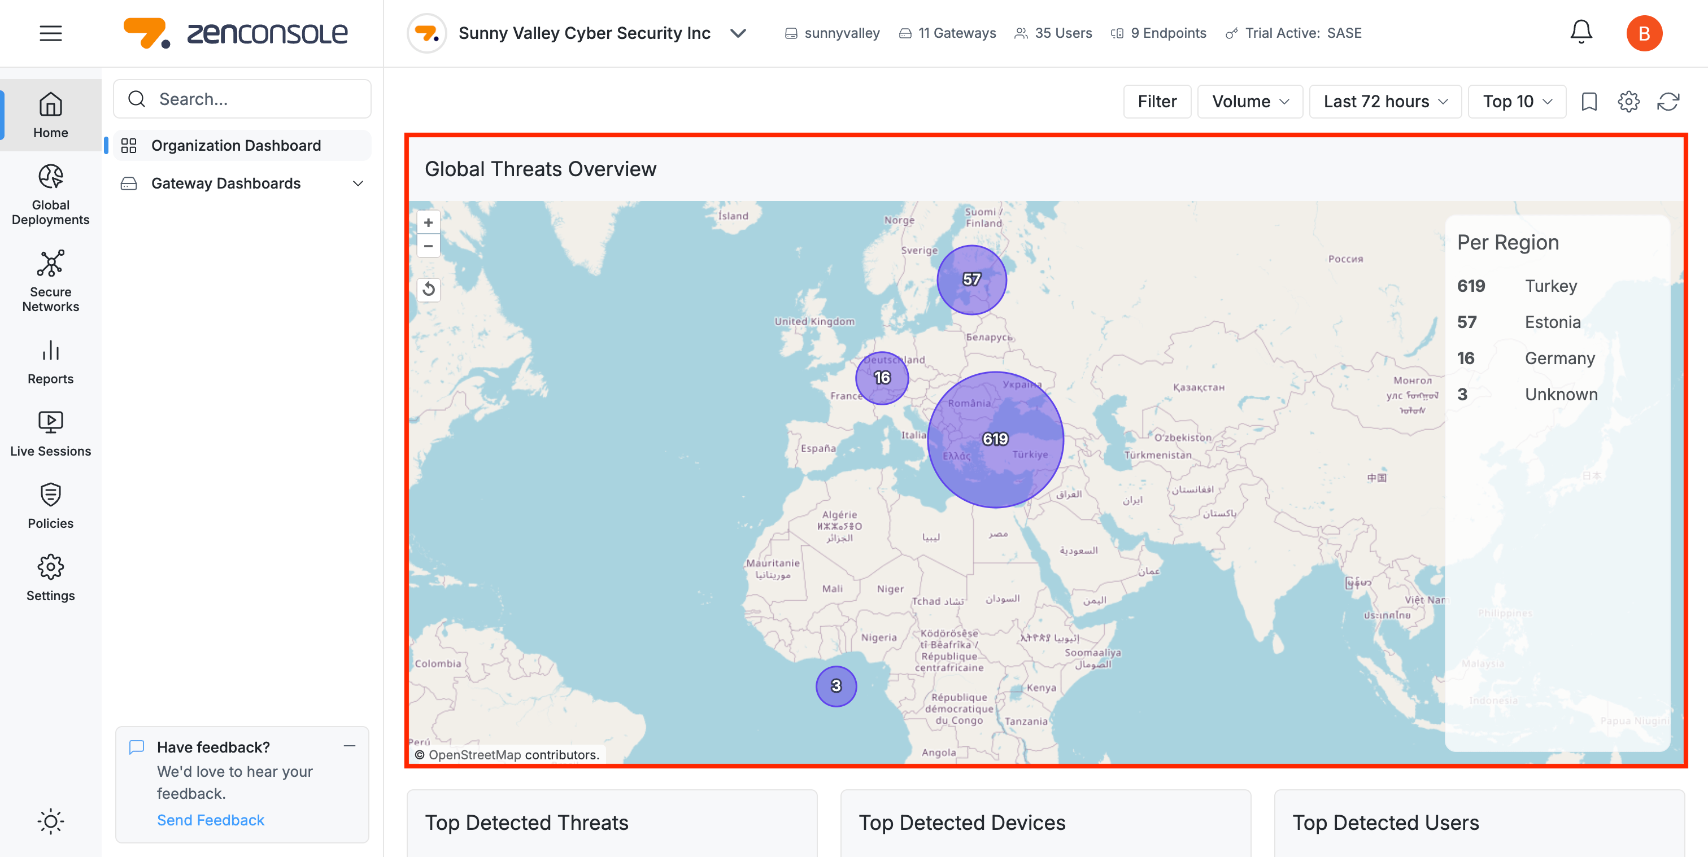Minimize the Have feedback panel
Viewport: 1708px width, 857px height.
click(350, 746)
